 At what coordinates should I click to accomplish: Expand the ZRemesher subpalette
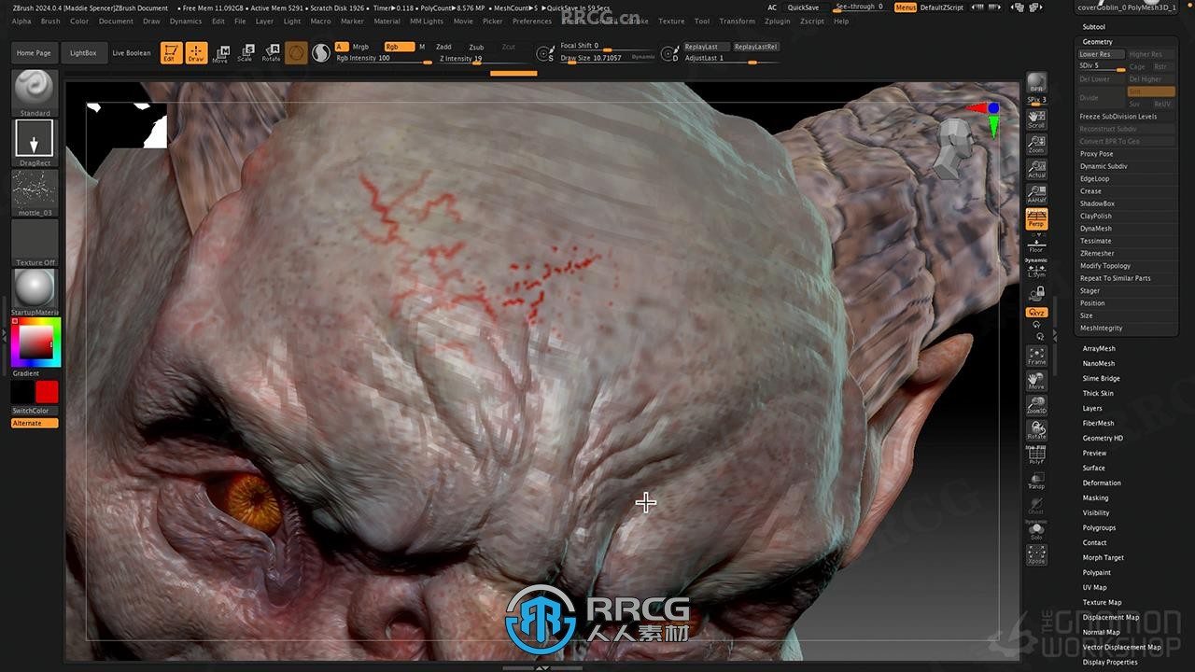(x=1096, y=254)
